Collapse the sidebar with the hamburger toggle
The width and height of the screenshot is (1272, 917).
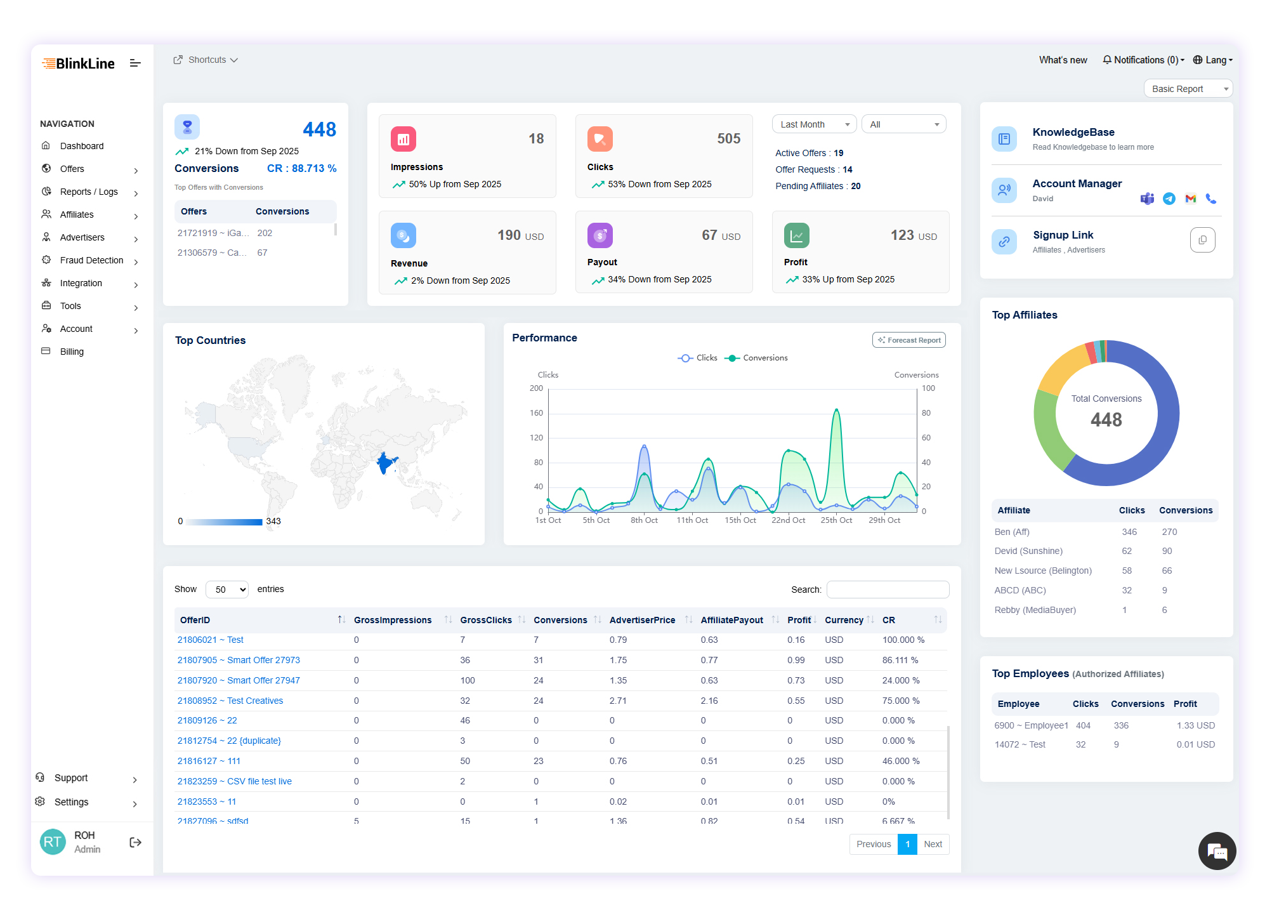point(135,63)
